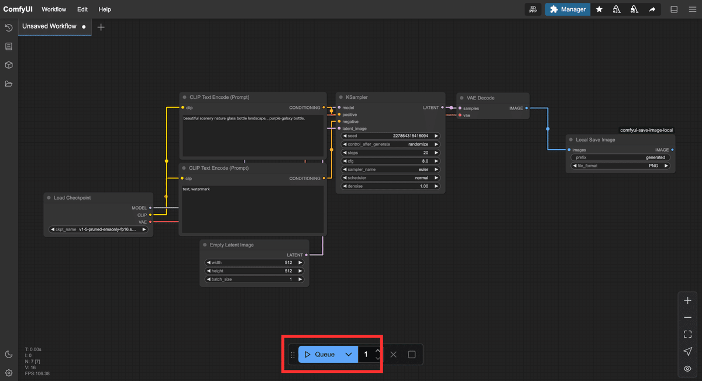Increase queue batch count with up arrow
The width and height of the screenshot is (702, 381).
pos(378,351)
